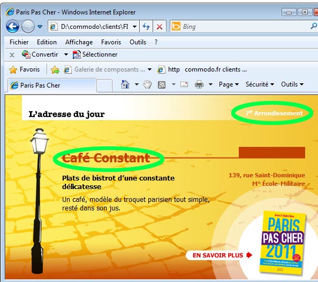Screen dimensions: 318x282
Task: Click the greyed Forward arrow button
Action: tap(28, 27)
